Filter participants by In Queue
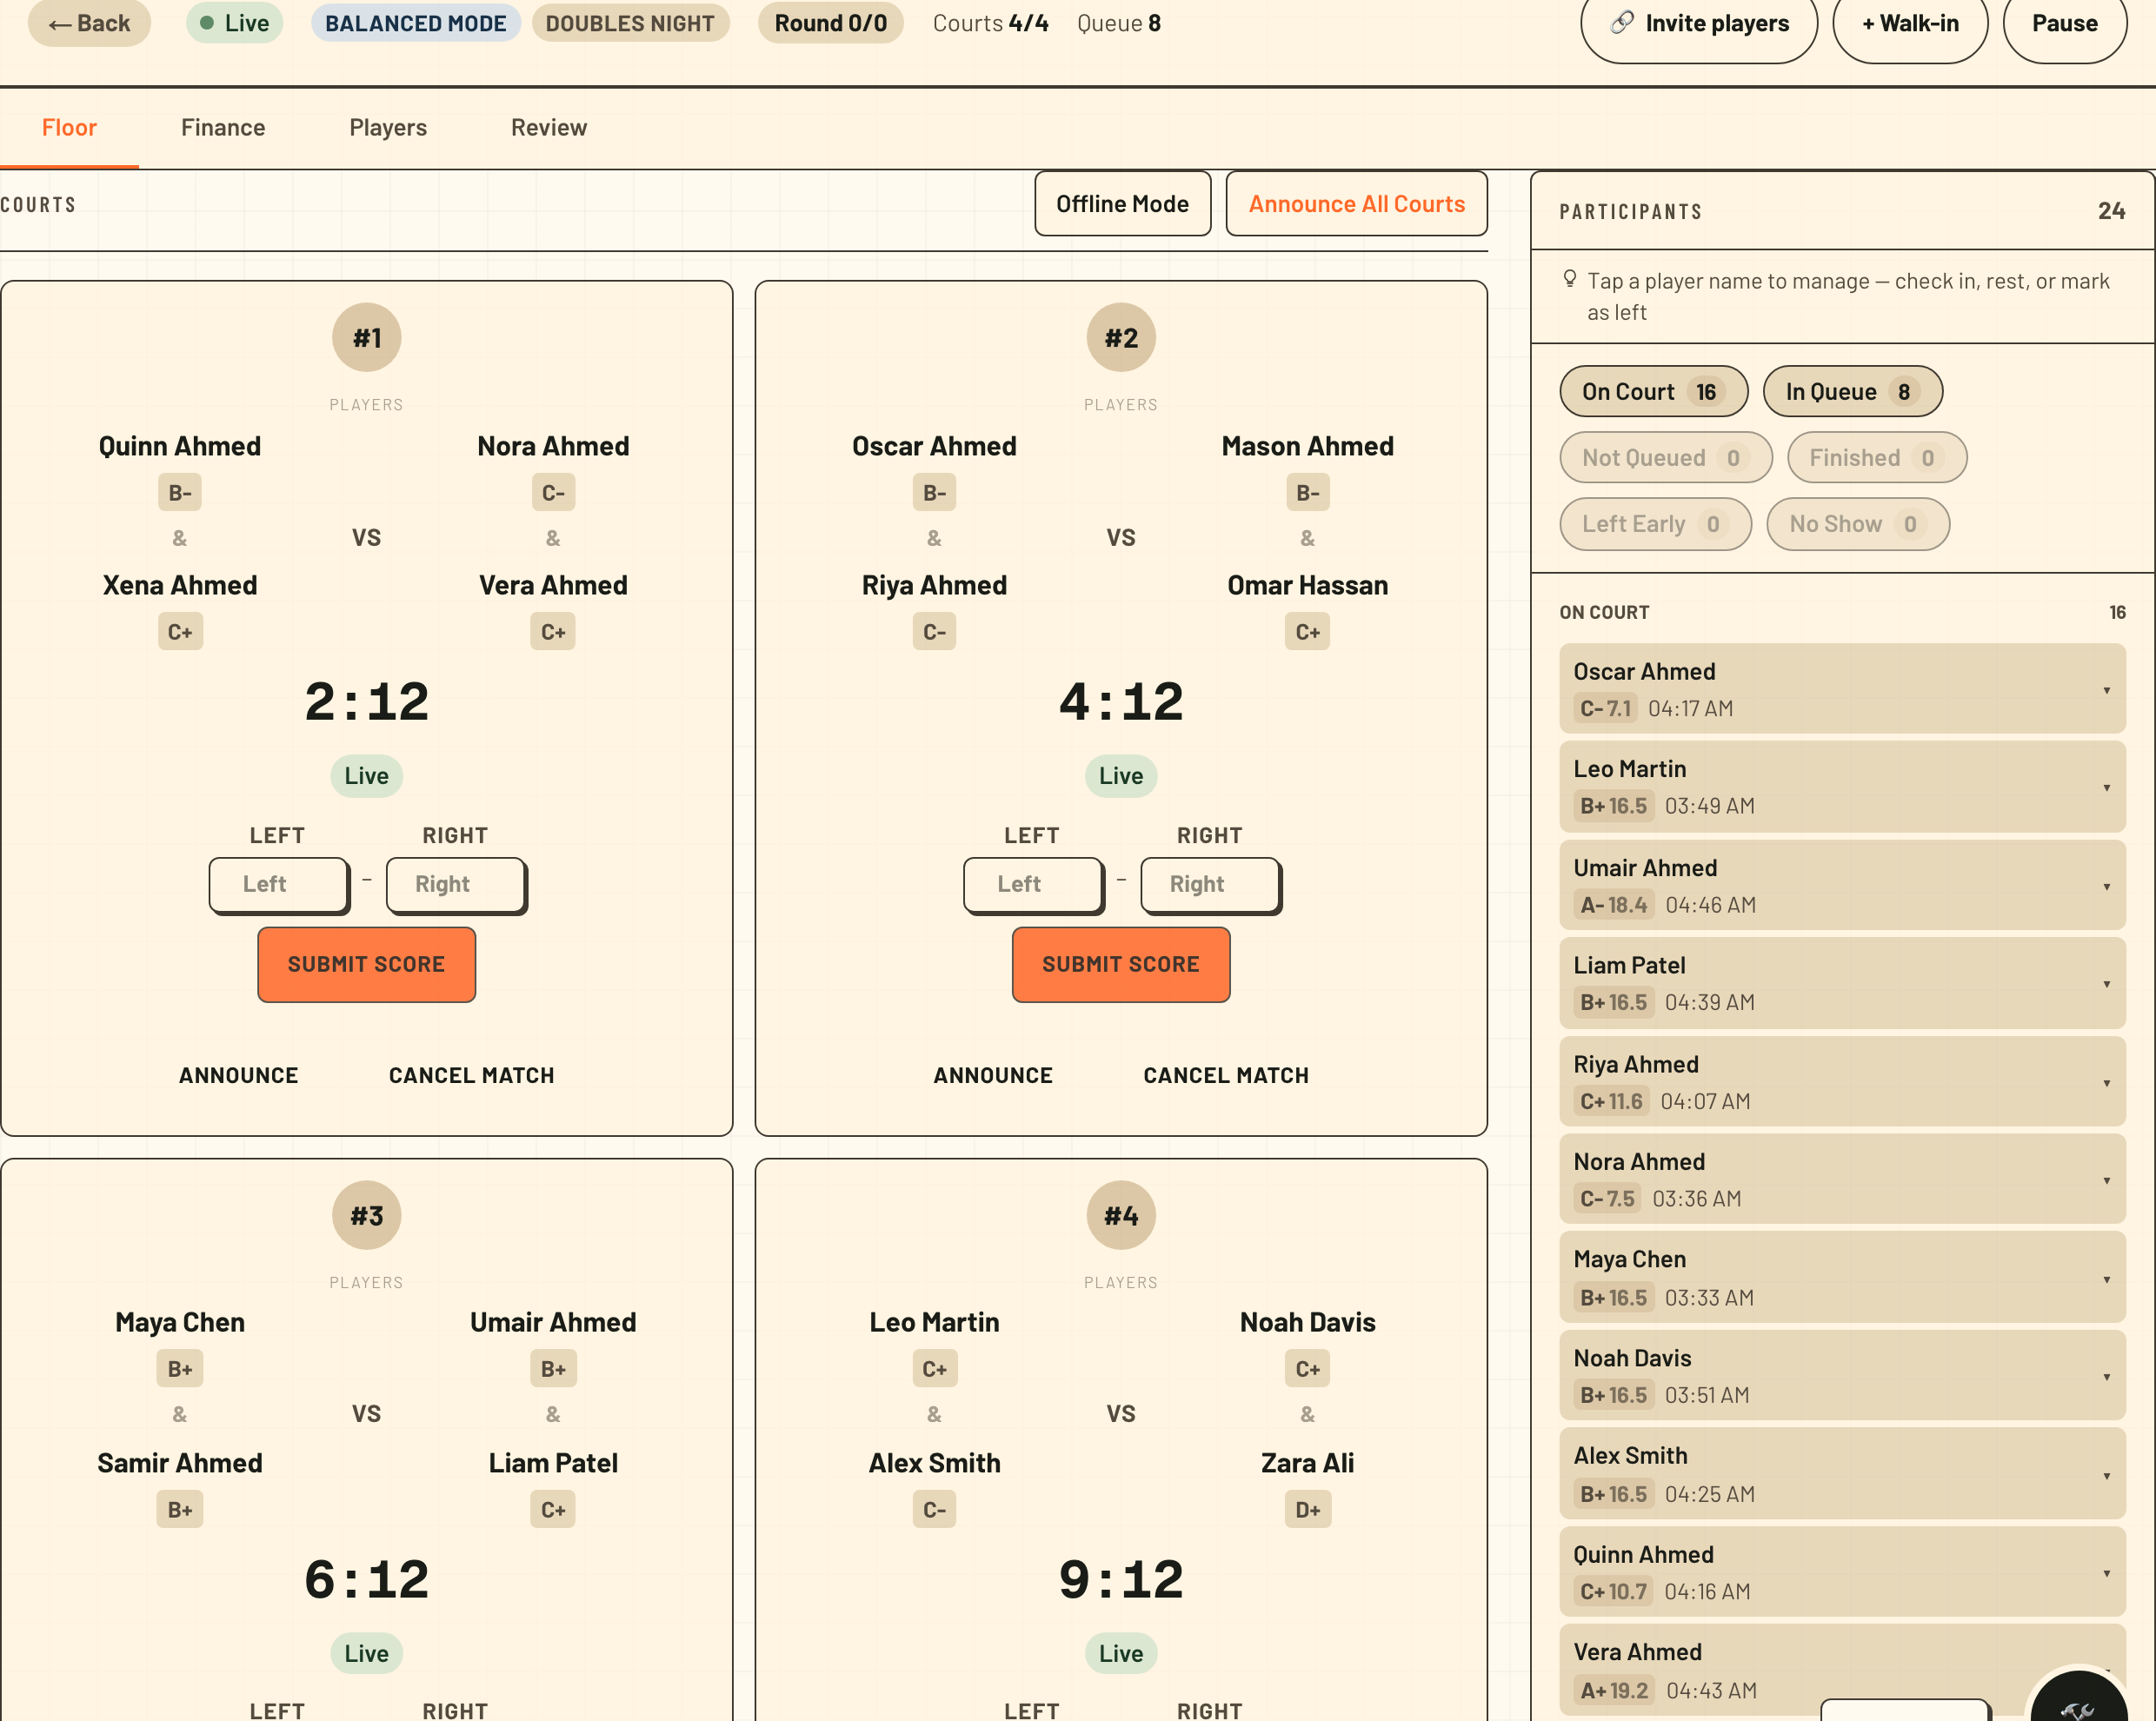The width and height of the screenshot is (2156, 1721). click(x=1852, y=392)
